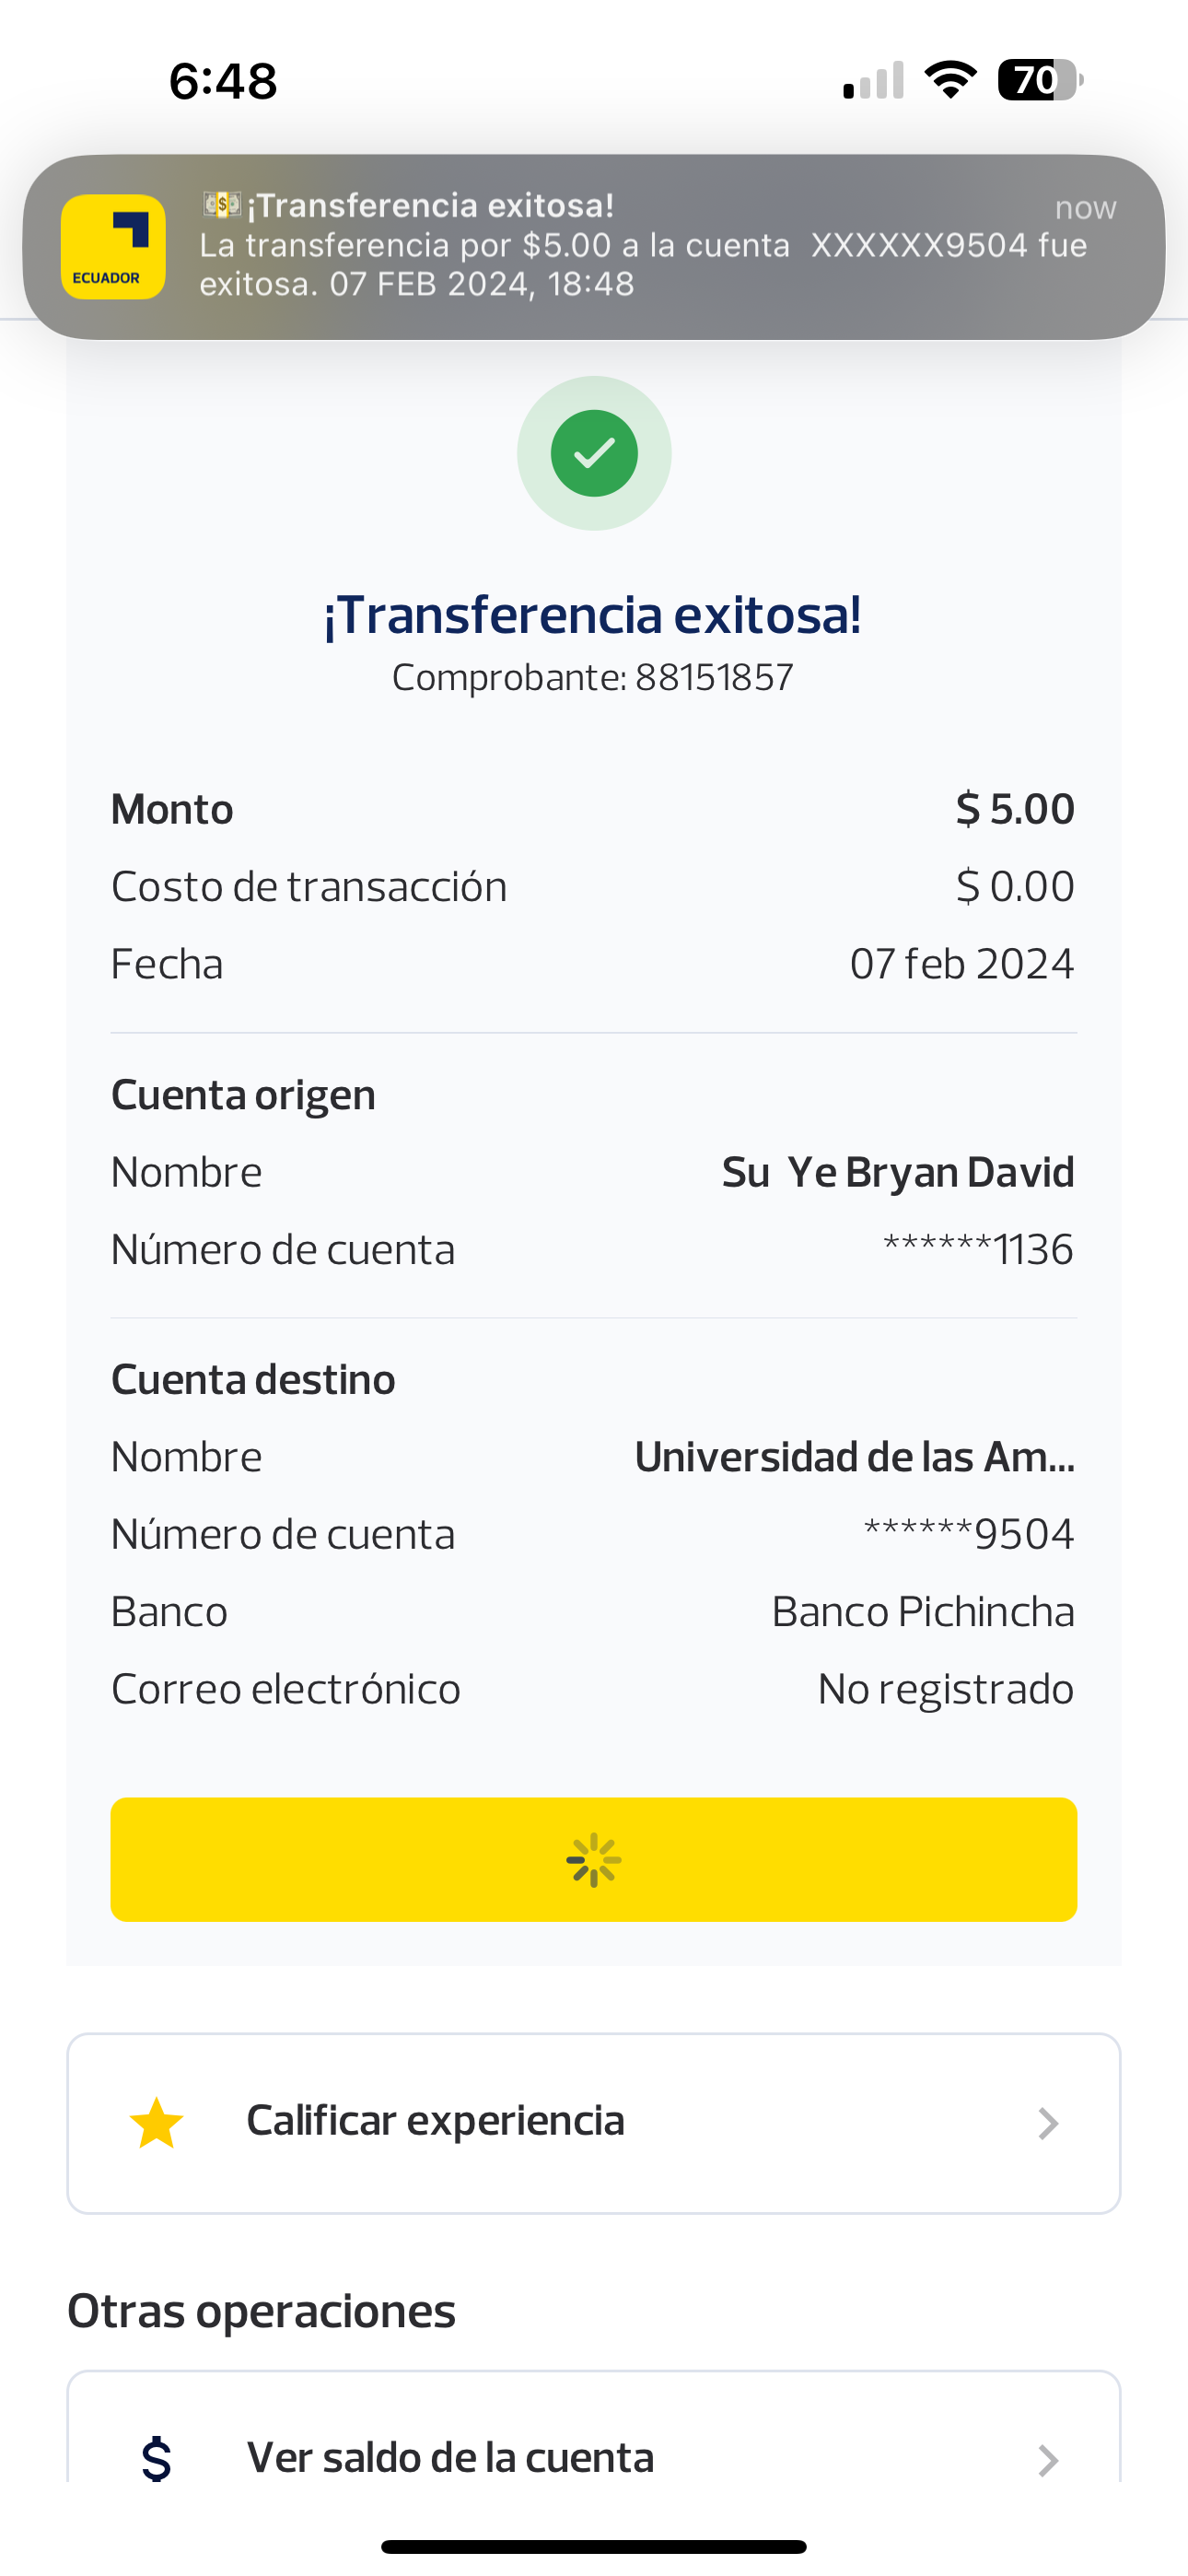Tap the green success checkmark icon
Image resolution: width=1188 pixels, height=2576 pixels.
click(x=594, y=453)
